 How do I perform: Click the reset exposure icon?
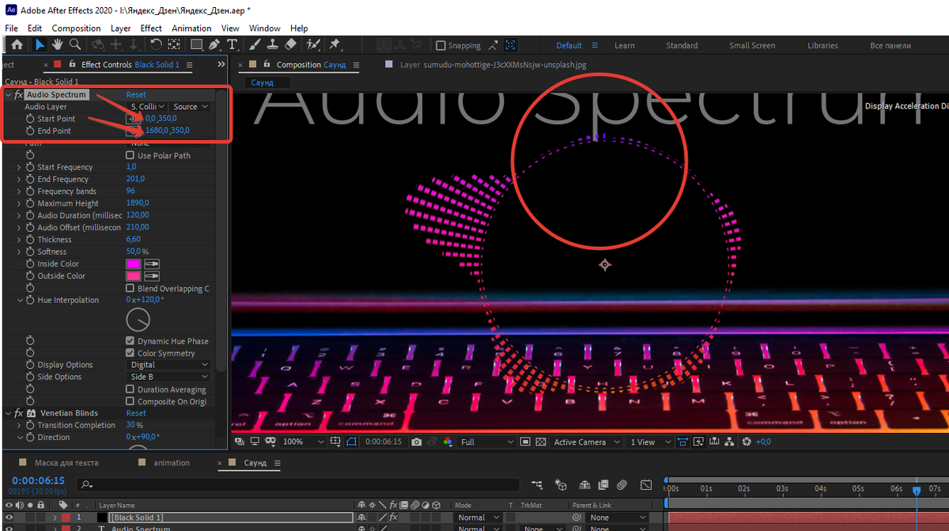coord(746,442)
